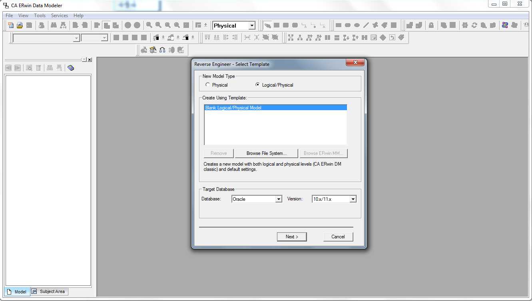Open the View menu
This screenshot has height=301, width=532.
tap(24, 16)
